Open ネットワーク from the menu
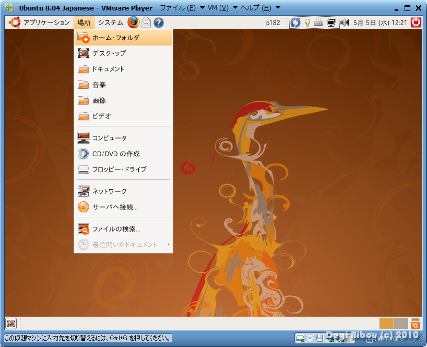The width and height of the screenshot is (427, 347). click(x=123, y=191)
